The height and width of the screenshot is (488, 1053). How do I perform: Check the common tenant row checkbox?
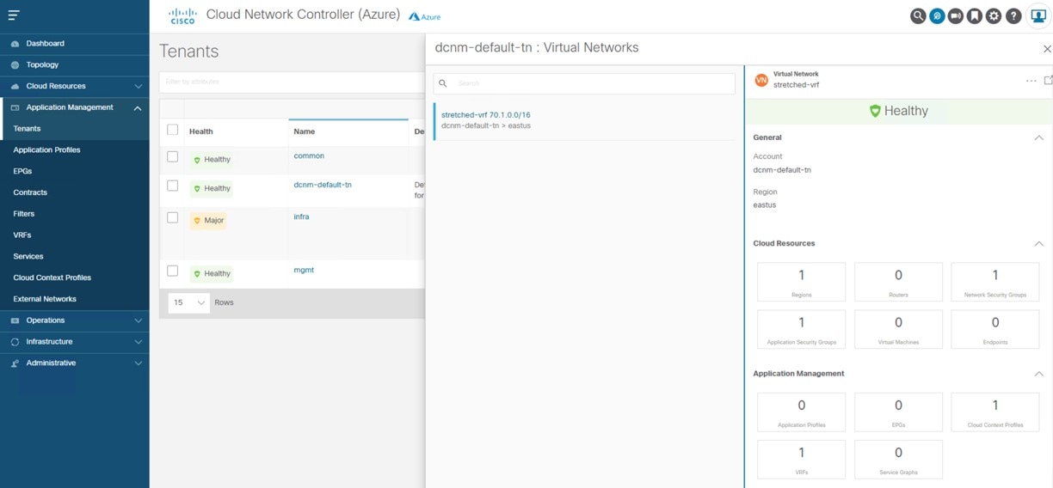pos(172,157)
